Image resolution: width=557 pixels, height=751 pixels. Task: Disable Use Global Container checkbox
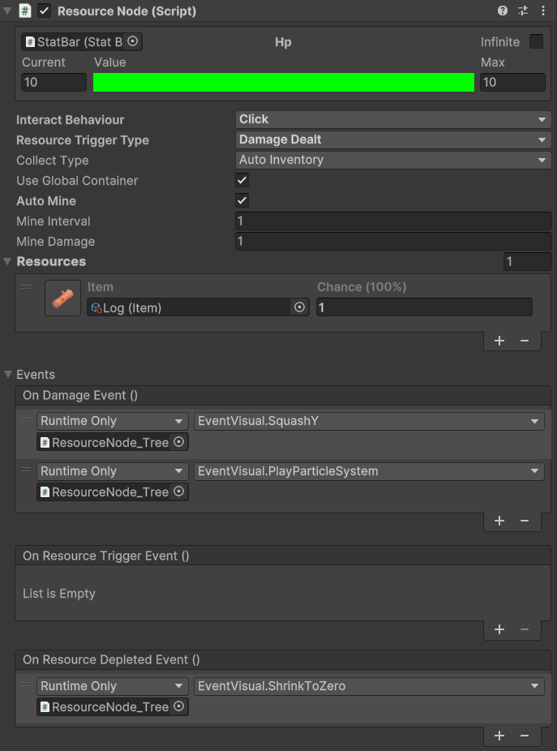coord(242,180)
